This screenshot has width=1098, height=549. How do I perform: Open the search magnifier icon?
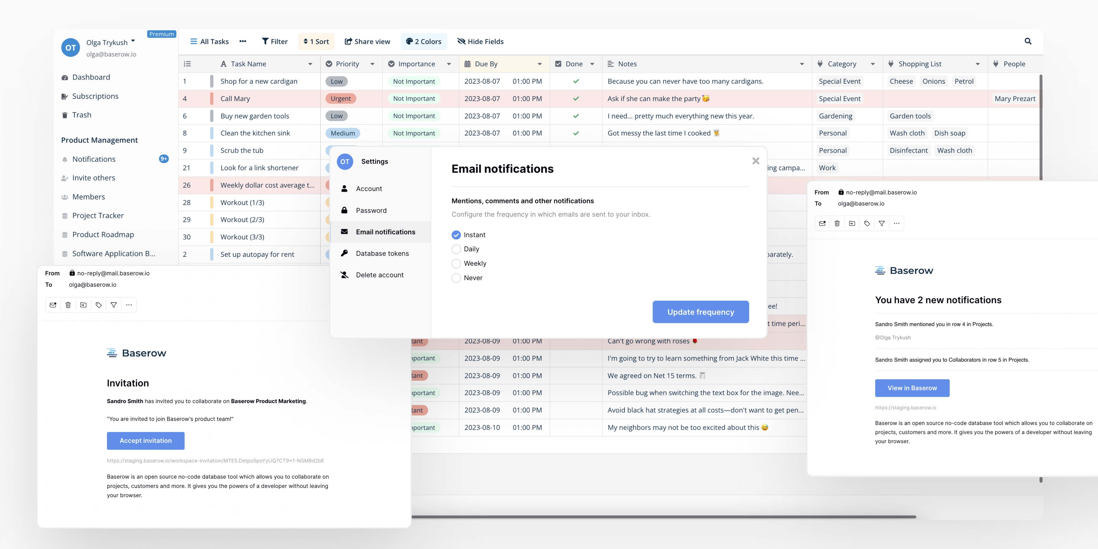click(1028, 41)
